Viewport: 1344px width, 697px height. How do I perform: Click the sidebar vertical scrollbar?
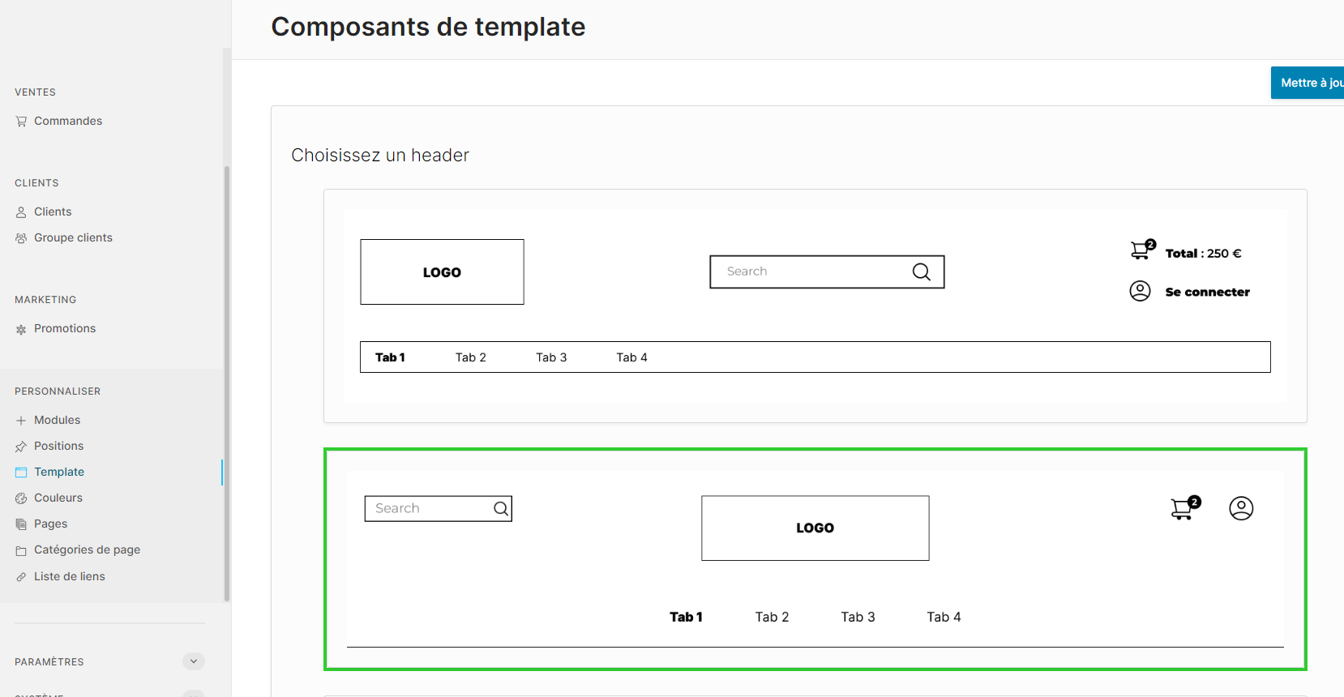pyautogui.click(x=227, y=383)
